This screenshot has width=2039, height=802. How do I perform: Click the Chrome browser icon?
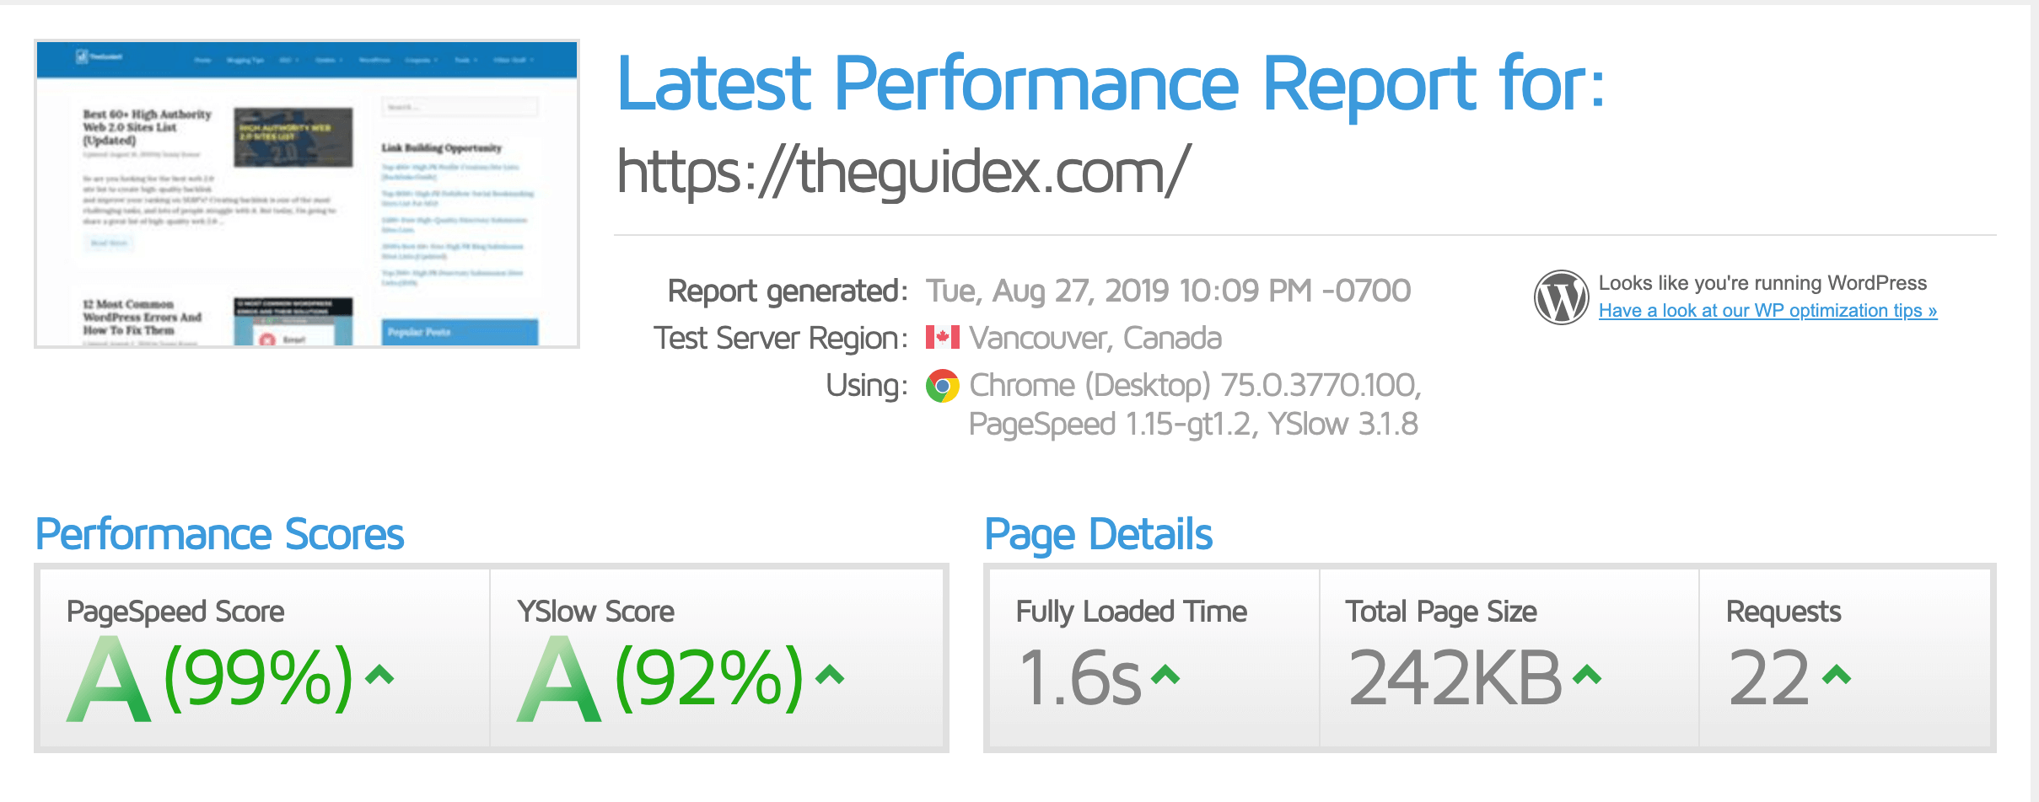943,386
